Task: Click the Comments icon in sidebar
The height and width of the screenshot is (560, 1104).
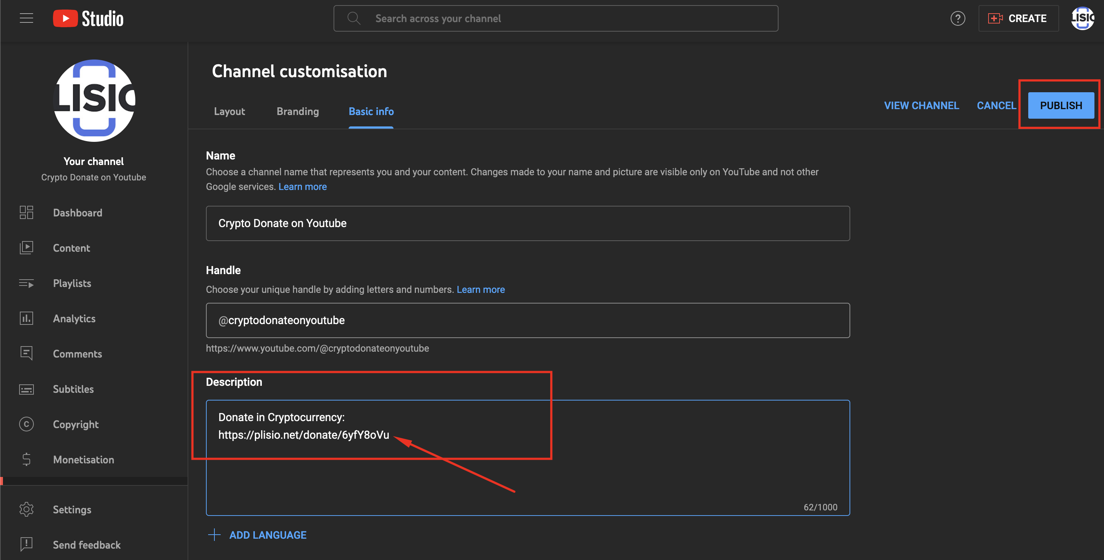Action: click(26, 353)
